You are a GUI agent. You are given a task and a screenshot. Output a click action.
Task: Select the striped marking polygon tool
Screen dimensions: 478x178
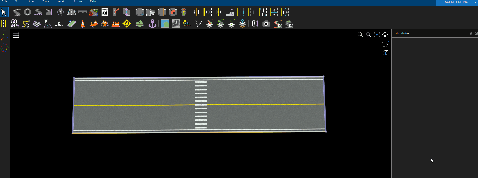point(37,24)
